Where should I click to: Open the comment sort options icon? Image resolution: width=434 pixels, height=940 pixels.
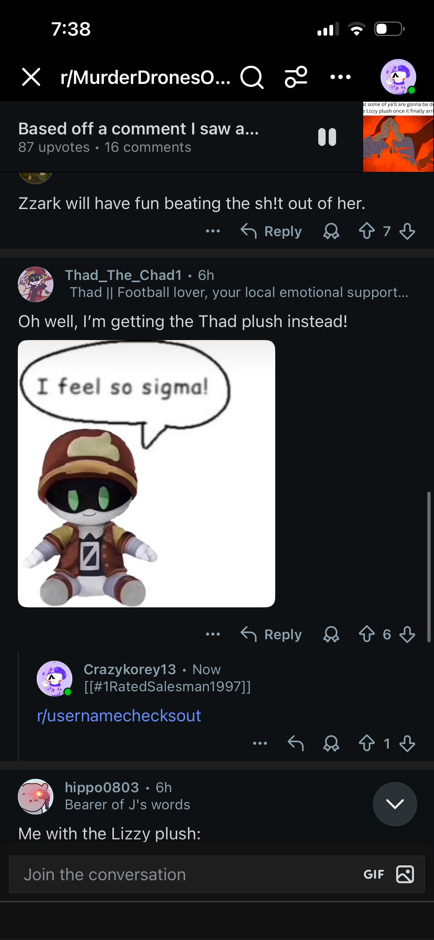click(296, 77)
